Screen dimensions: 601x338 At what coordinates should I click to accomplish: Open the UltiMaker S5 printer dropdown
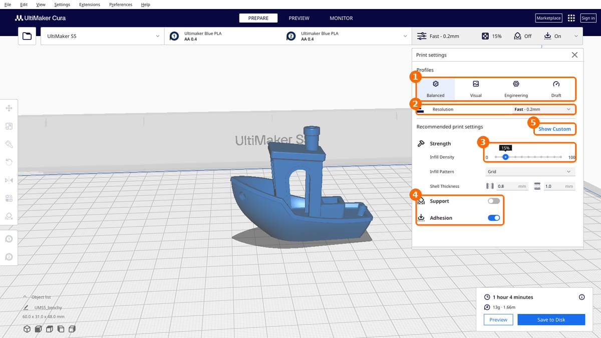[102, 36]
